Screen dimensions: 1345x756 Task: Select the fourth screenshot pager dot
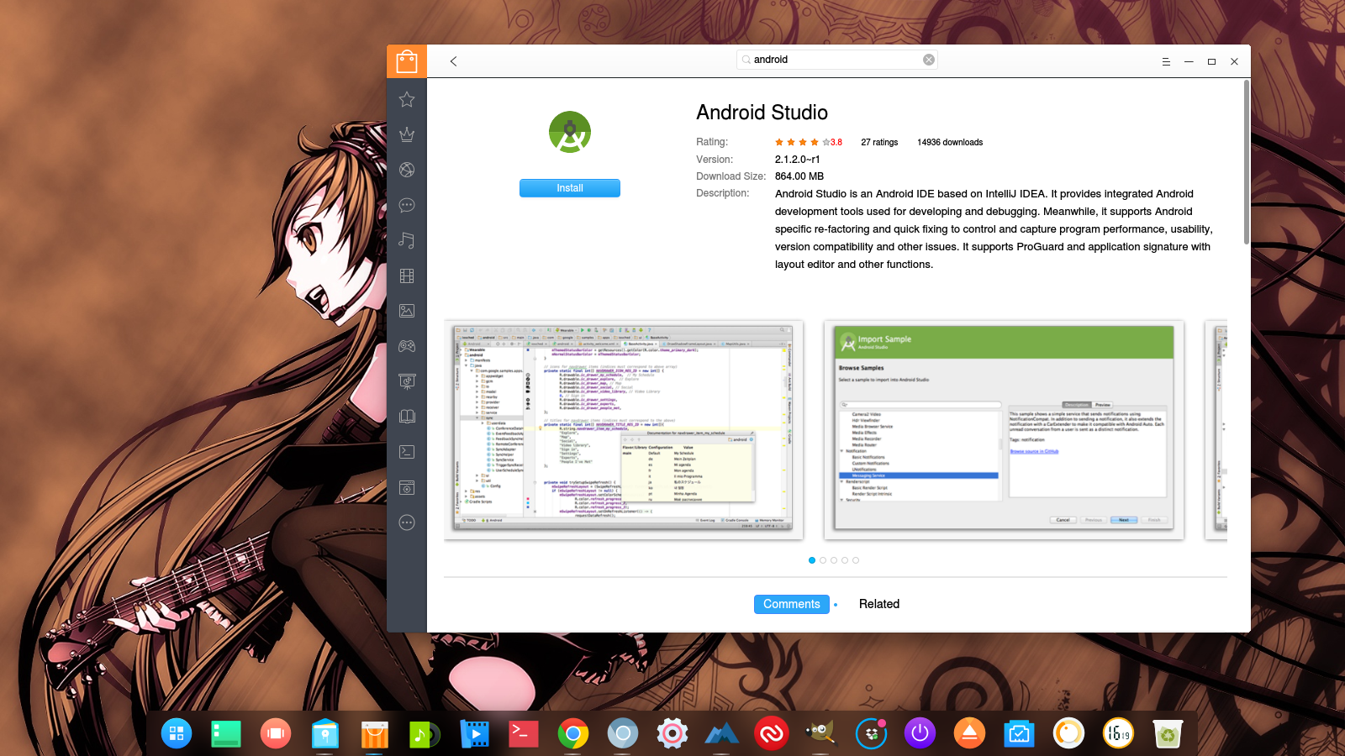pyautogui.click(x=845, y=560)
